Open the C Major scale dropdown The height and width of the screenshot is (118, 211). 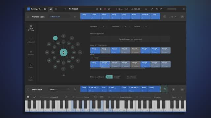pos(59,17)
